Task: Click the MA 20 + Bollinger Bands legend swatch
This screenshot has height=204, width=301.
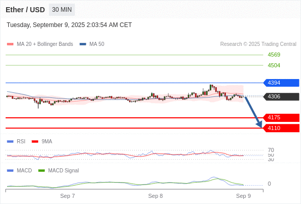Action: (x=10, y=44)
